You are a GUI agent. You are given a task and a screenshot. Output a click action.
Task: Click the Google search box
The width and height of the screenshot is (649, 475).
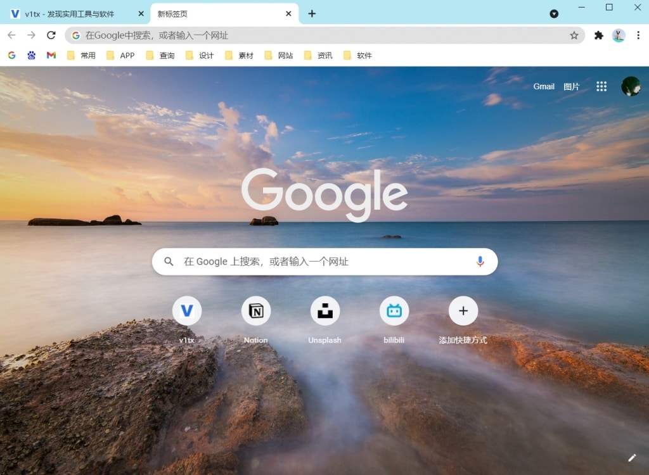325,262
